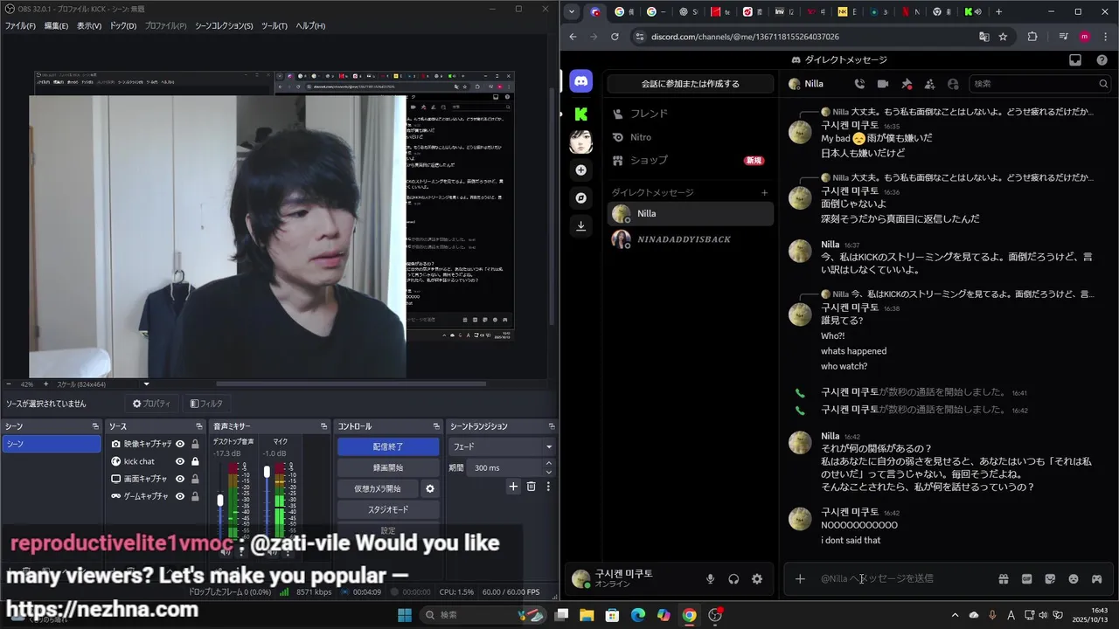Image resolution: width=1119 pixels, height=629 pixels.
Task: Pop out the 音声ミキサー dock
Action: pos(325,426)
